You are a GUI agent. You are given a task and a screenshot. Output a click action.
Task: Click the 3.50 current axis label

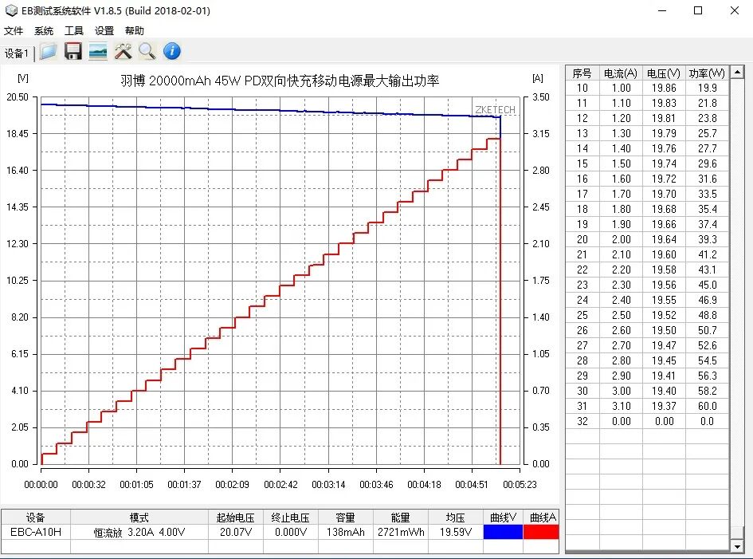pyautogui.click(x=541, y=97)
